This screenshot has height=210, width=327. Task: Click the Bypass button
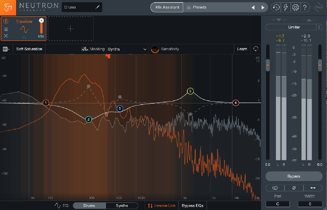(x=294, y=176)
